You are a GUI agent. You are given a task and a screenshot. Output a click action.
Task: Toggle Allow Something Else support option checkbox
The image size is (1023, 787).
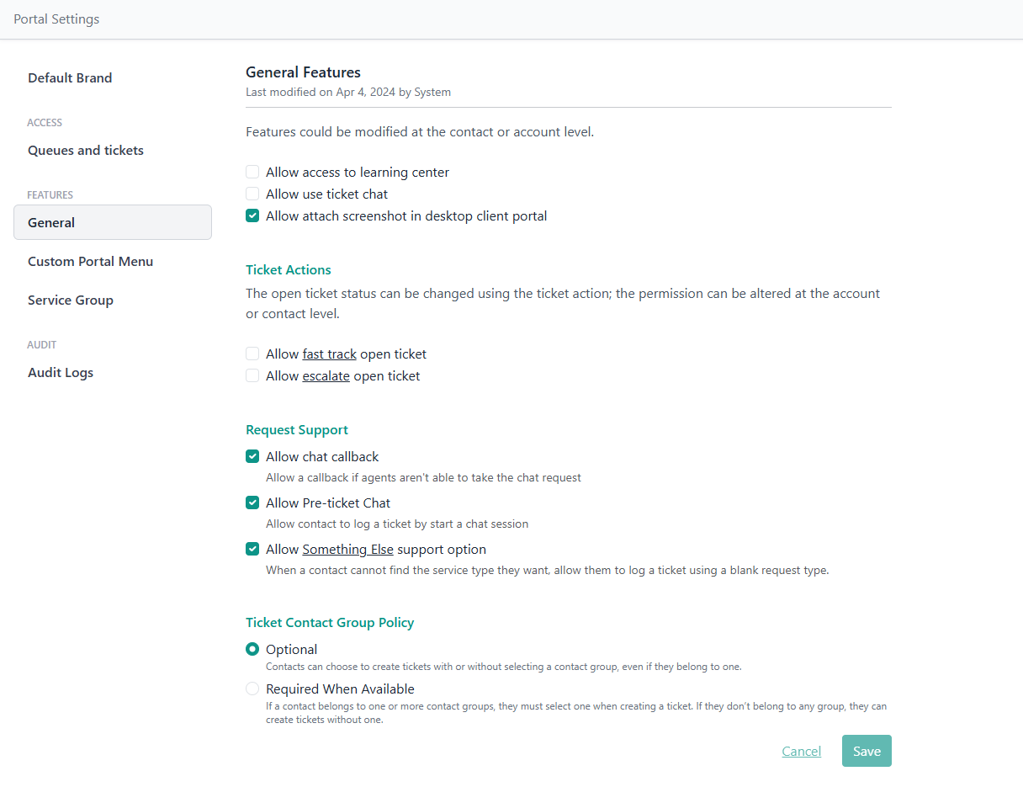(x=252, y=549)
